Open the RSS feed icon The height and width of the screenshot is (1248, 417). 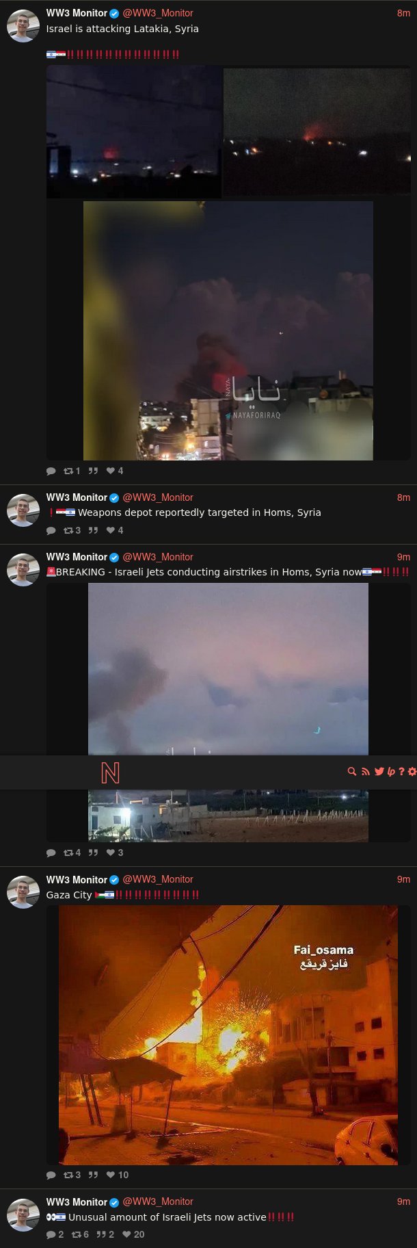366,772
